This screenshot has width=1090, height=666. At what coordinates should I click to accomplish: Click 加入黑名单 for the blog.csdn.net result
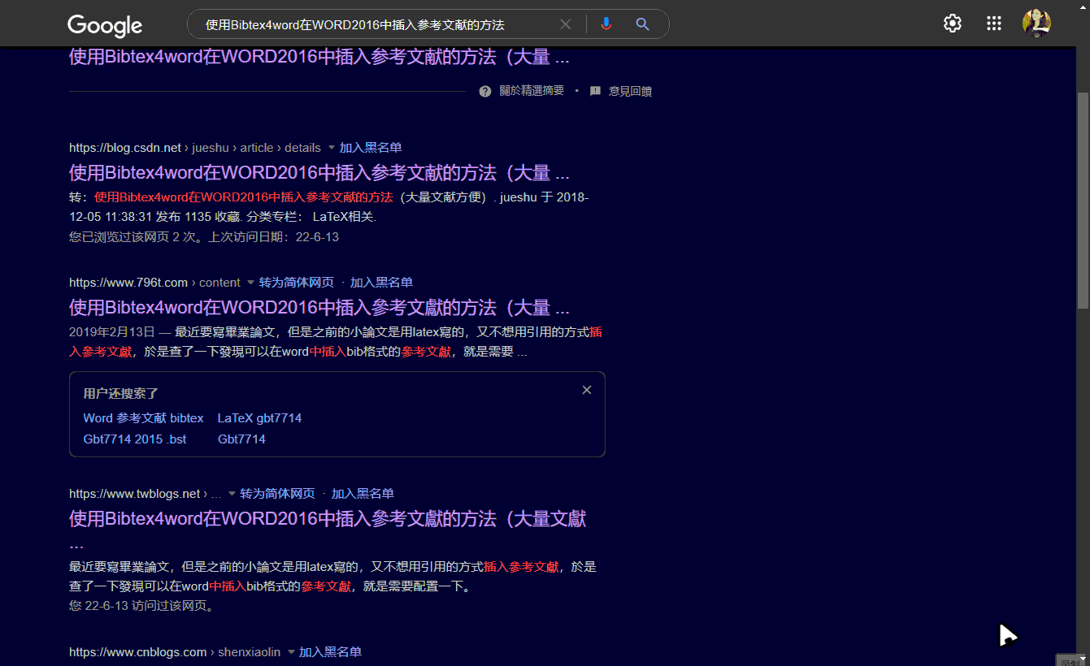[371, 148]
